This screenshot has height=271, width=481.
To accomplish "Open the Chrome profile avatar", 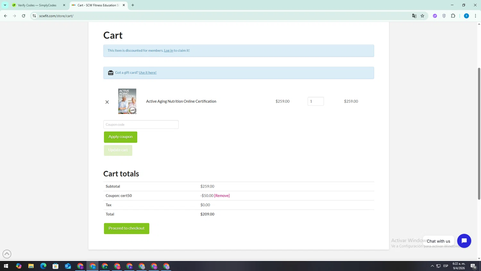I will pos(466,16).
